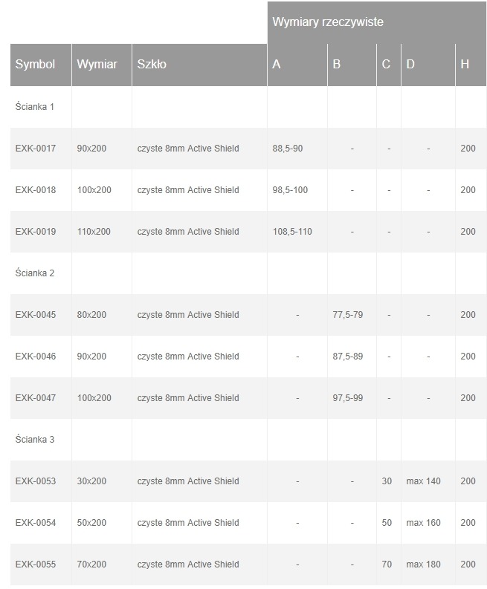The image size is (487, 589).
Task: Click the Ścianka 3 section row
Action: (x=35, y=440)
